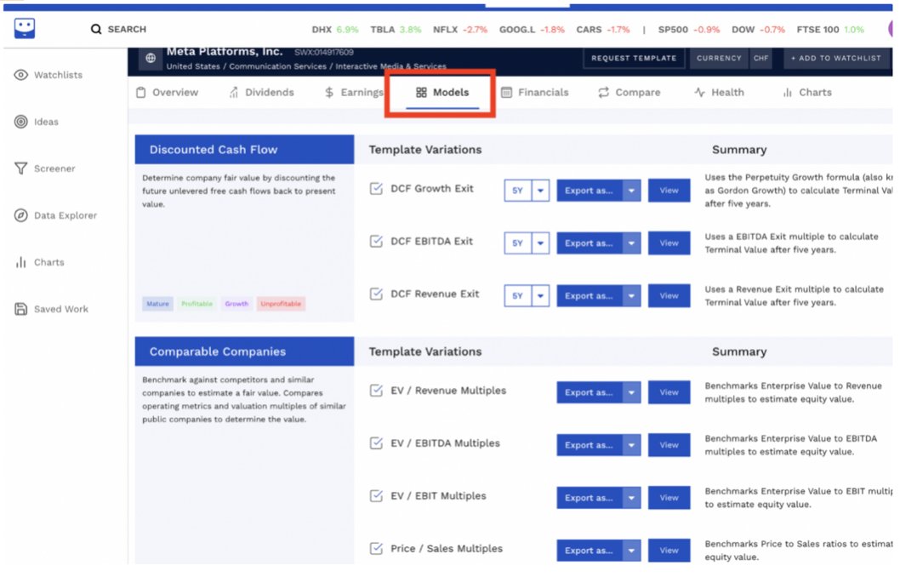917x577 pixels.
Task: Click the Ideas target icon in the sidebar
Action: (21, 122)
